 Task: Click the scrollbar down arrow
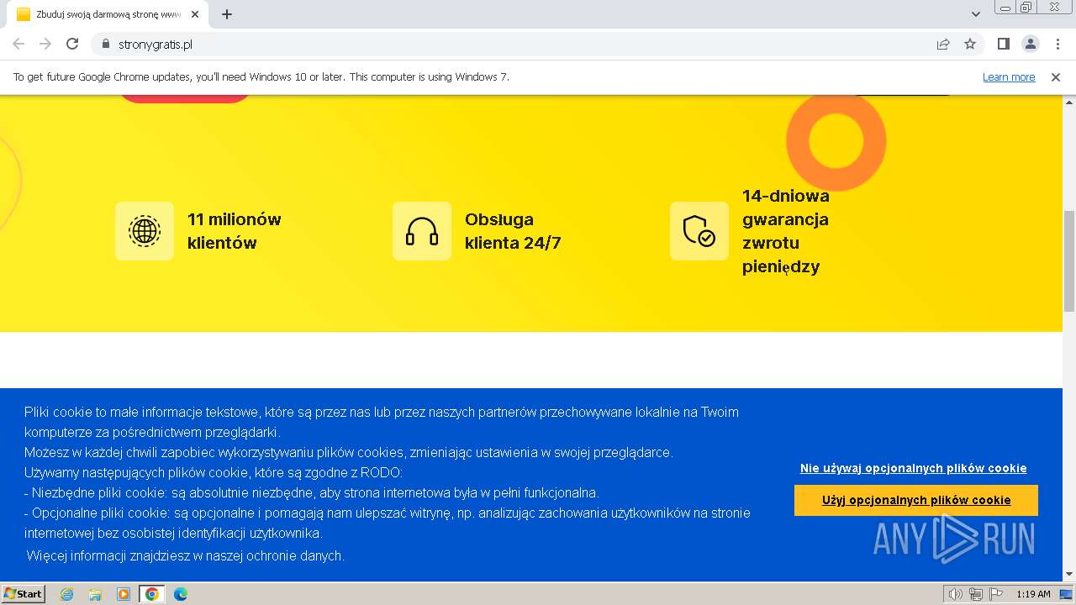[x=1069, y=574]
